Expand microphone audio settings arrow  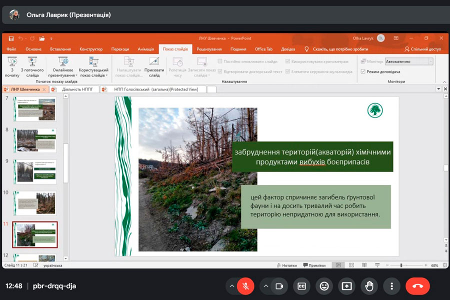click(231, 286)
